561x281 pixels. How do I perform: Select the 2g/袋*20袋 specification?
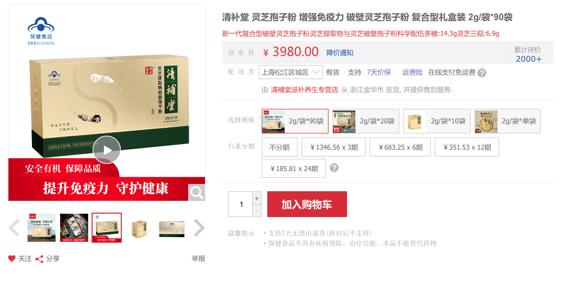point(366,121)
